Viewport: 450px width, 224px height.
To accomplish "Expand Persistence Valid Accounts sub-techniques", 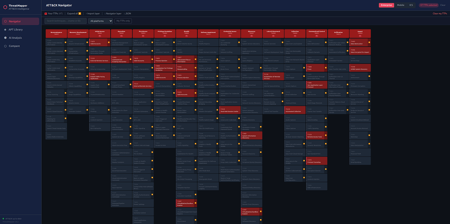I will (x=152, y=59).
